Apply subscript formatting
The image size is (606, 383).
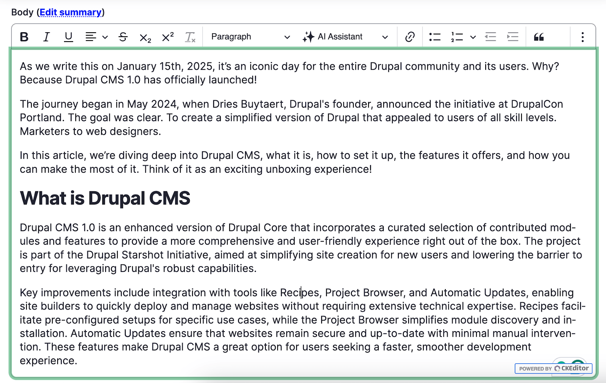click(x=145, y=38)
